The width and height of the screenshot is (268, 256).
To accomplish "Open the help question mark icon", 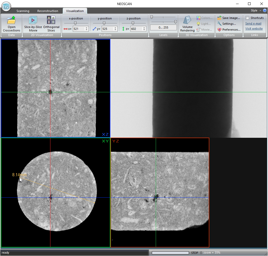I will (x=265, y=11).
